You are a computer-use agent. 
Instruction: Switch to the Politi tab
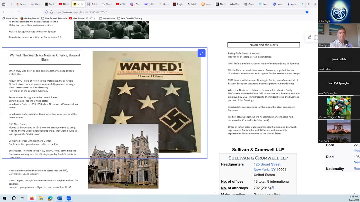point(92,4)
